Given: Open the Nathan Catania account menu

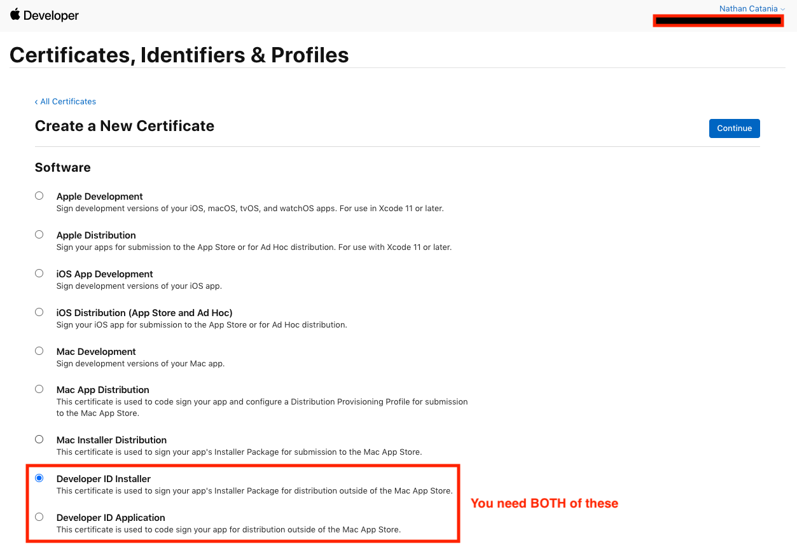Looking at the screenshot, I should 748,9.
